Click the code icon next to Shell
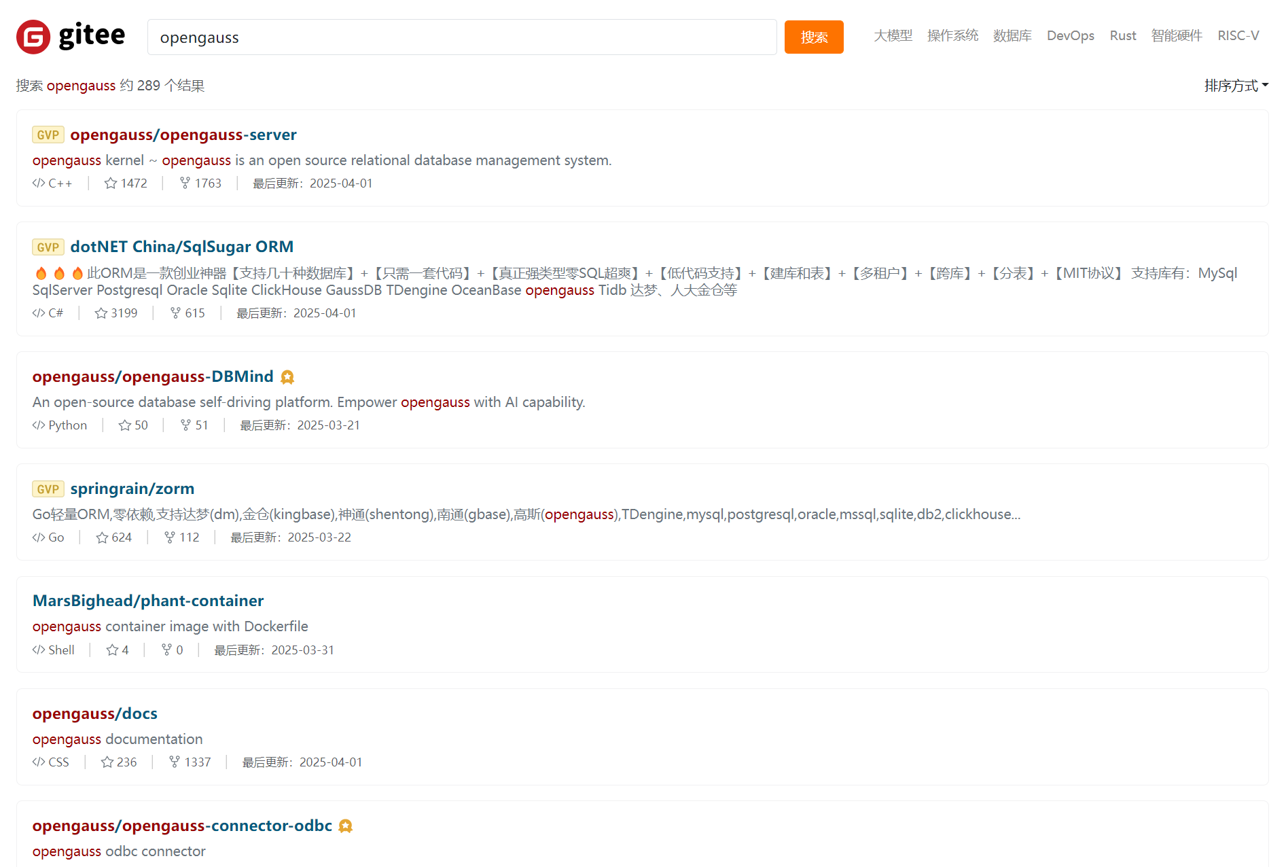The width and height of the screenshot is (1286, 867). 39,650
